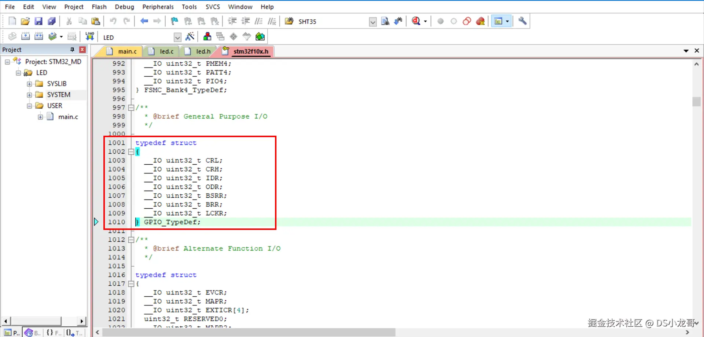Viewport: 704px width, 337px height.
Task: Copy the selection to clipboard
Action: 82,21
